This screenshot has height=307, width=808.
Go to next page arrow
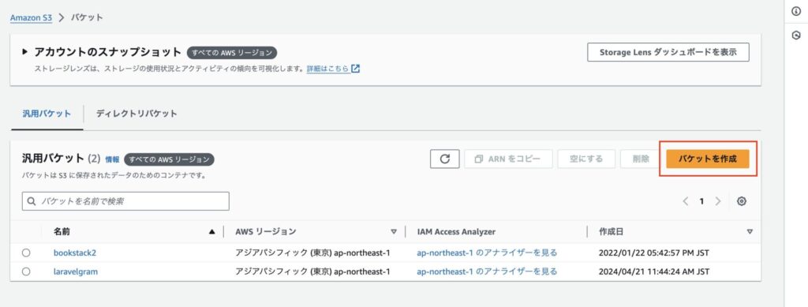(x=718, y=201)
